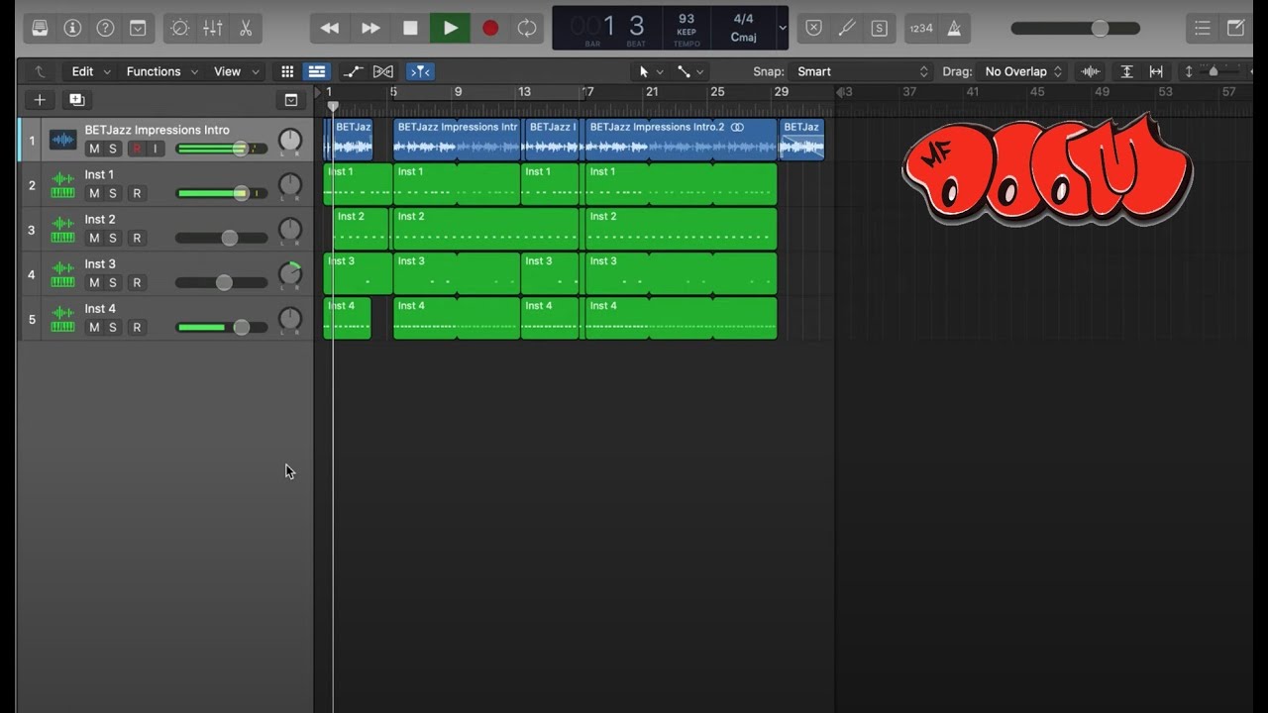Adjust Inst 2 volume fader
The image size is (1268, 713).
[230, 238]
